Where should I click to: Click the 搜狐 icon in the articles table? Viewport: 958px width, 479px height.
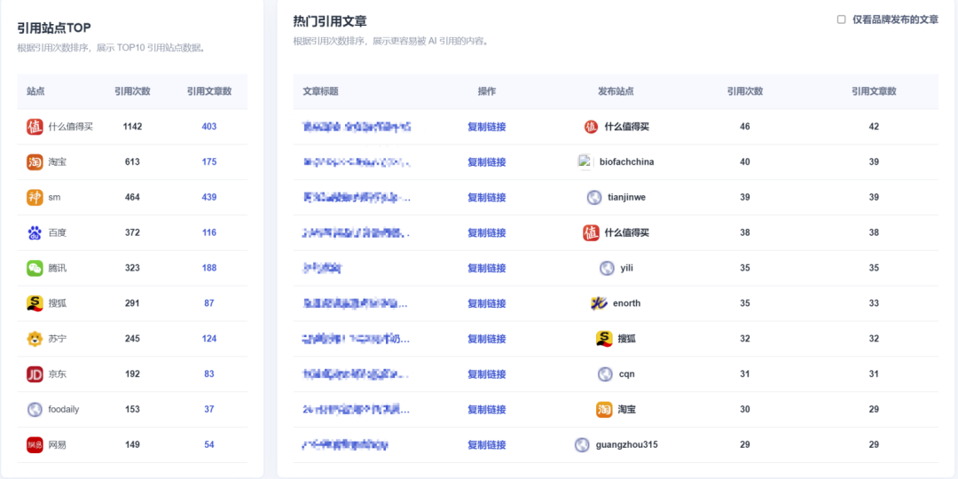(x=604, y=339)
